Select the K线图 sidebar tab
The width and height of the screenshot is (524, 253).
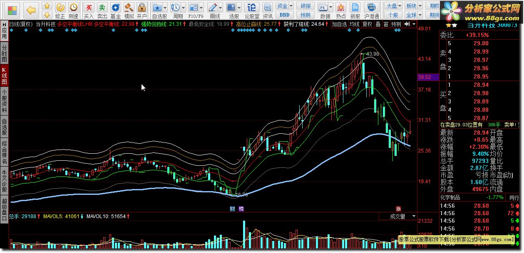[4, 75]
